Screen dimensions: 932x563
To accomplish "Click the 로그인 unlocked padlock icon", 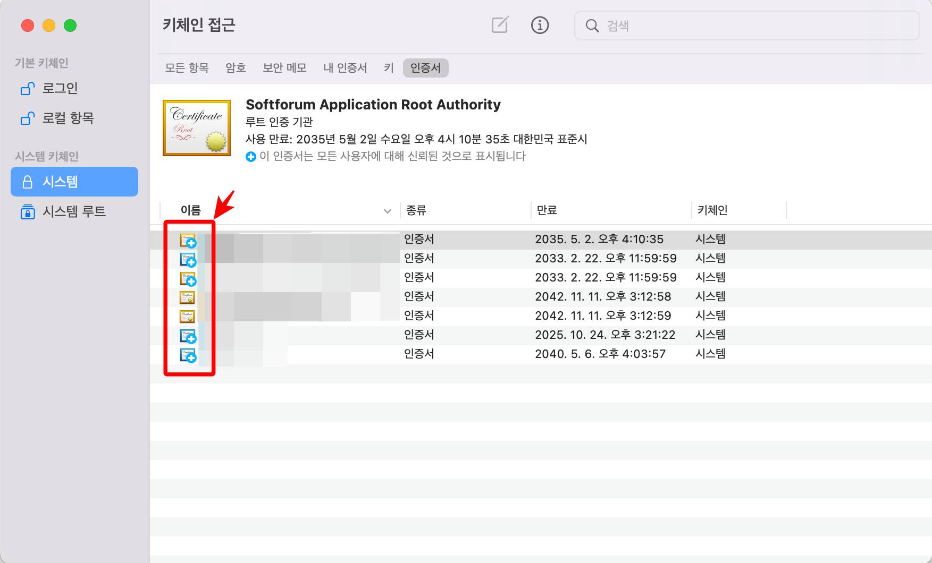I will point(28,88).
